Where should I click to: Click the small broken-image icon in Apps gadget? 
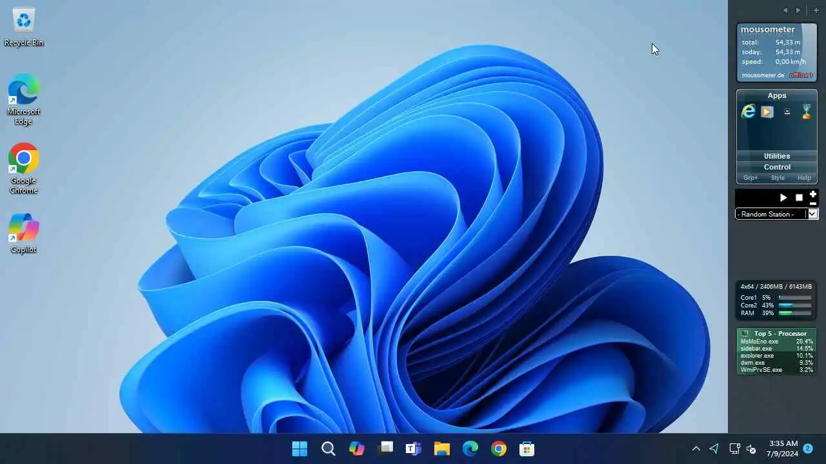(787, 111)
